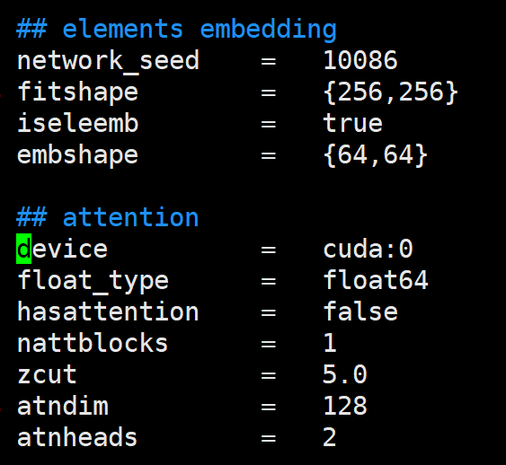Click the nattblocks parameter name

(x=93, y=343)
